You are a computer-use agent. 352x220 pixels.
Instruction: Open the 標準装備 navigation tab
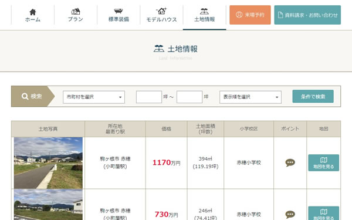[119, 15]
